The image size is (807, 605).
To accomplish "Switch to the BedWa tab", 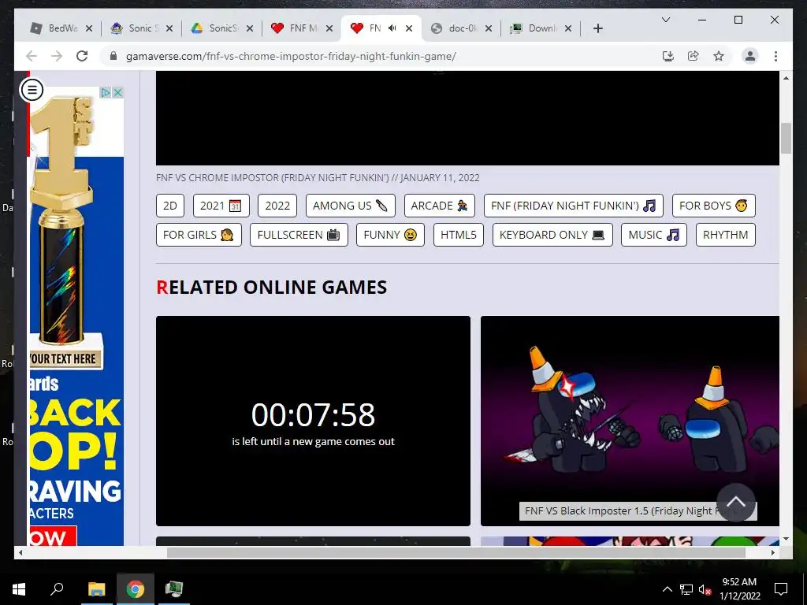I will [61, 28].
